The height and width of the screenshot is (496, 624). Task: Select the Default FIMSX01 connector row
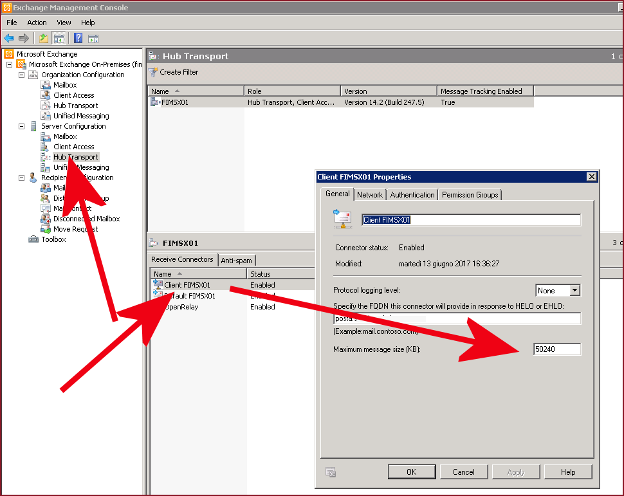coord(232,296)
